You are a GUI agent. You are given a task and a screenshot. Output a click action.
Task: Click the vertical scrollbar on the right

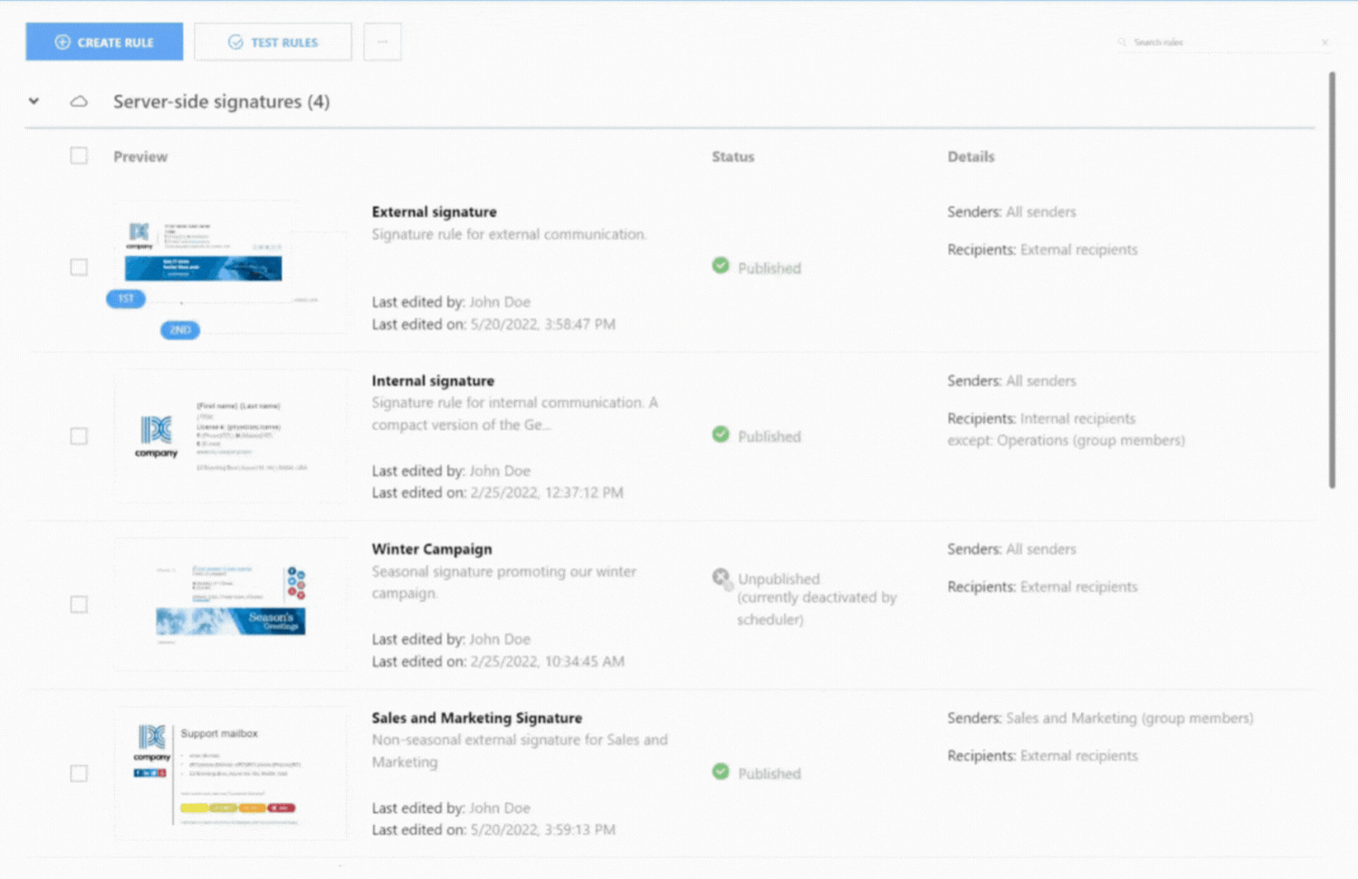1332,281
